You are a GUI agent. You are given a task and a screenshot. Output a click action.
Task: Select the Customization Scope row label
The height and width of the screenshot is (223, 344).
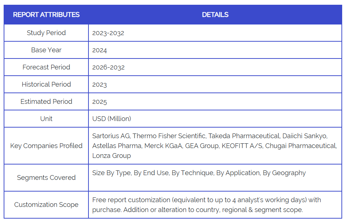(x=46, y=205)
